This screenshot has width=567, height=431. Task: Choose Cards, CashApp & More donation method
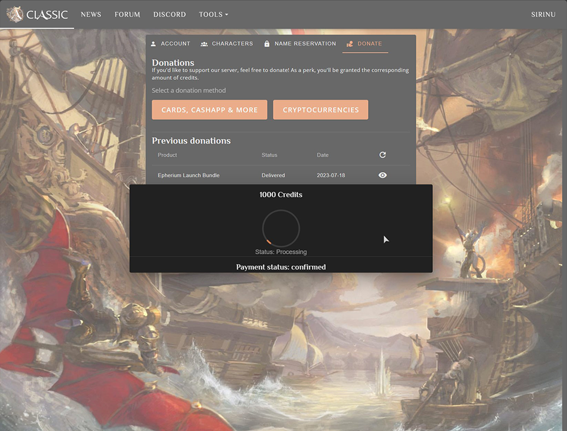point(210,110)
